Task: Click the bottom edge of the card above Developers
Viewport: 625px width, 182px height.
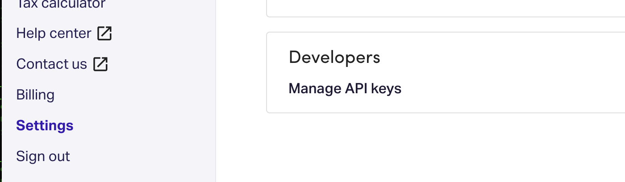Action: pos(446,17)
